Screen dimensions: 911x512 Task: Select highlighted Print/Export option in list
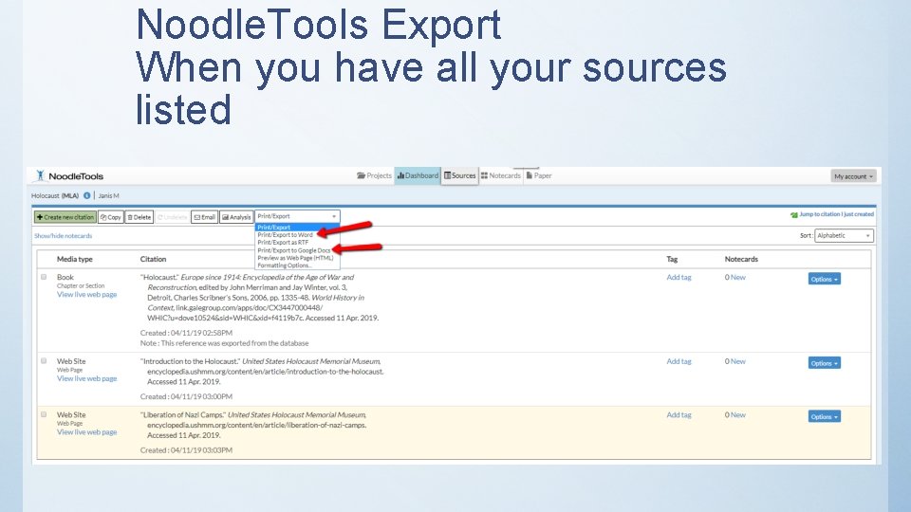pos(297,228)
